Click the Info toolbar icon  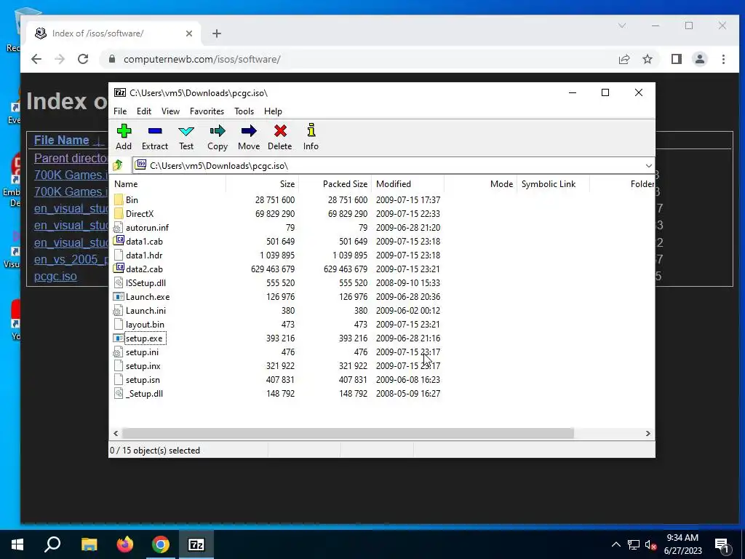pyautogui.click(x=311, y=131)
